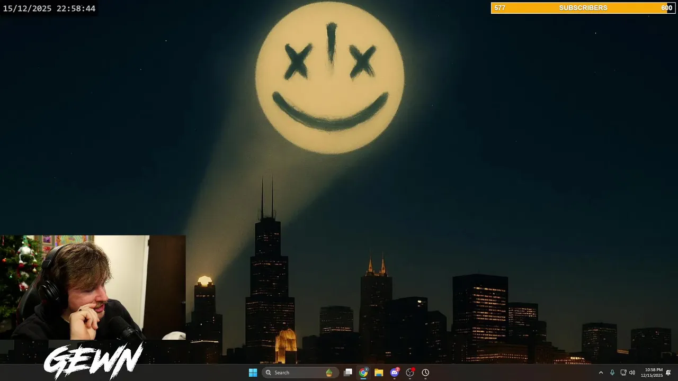The width and height of the screenshot is (678, 381).
Task: Open the Windows Start menu
Action: 253,373
